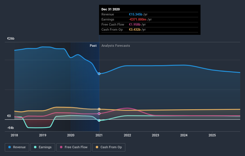The height and width of the screenshot is (156, 245).
Task: Toggle the Earnings legend button
Action: [43, 147]
